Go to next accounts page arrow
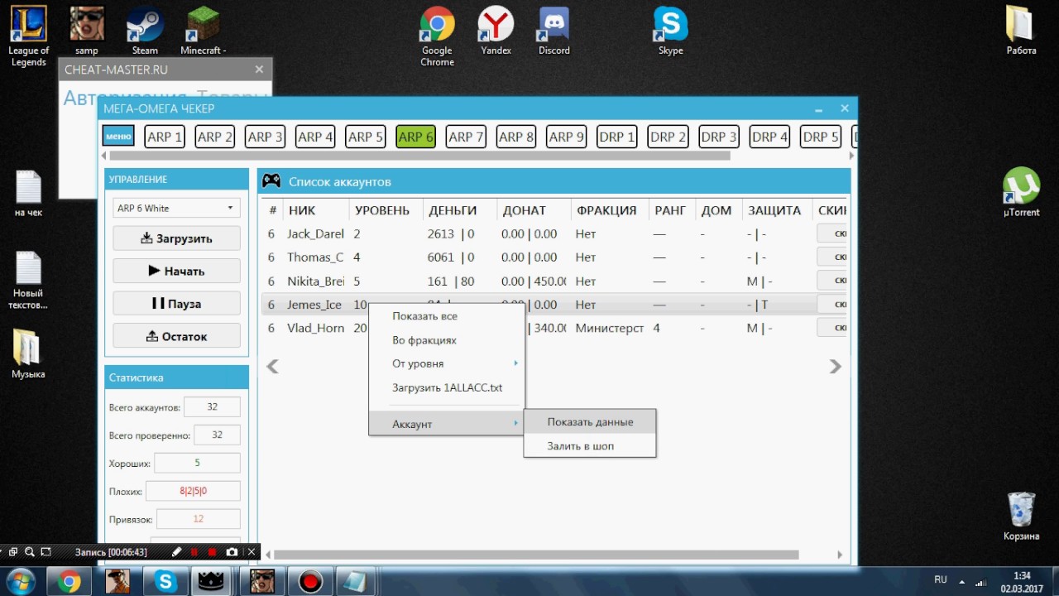 coord(836,366)
